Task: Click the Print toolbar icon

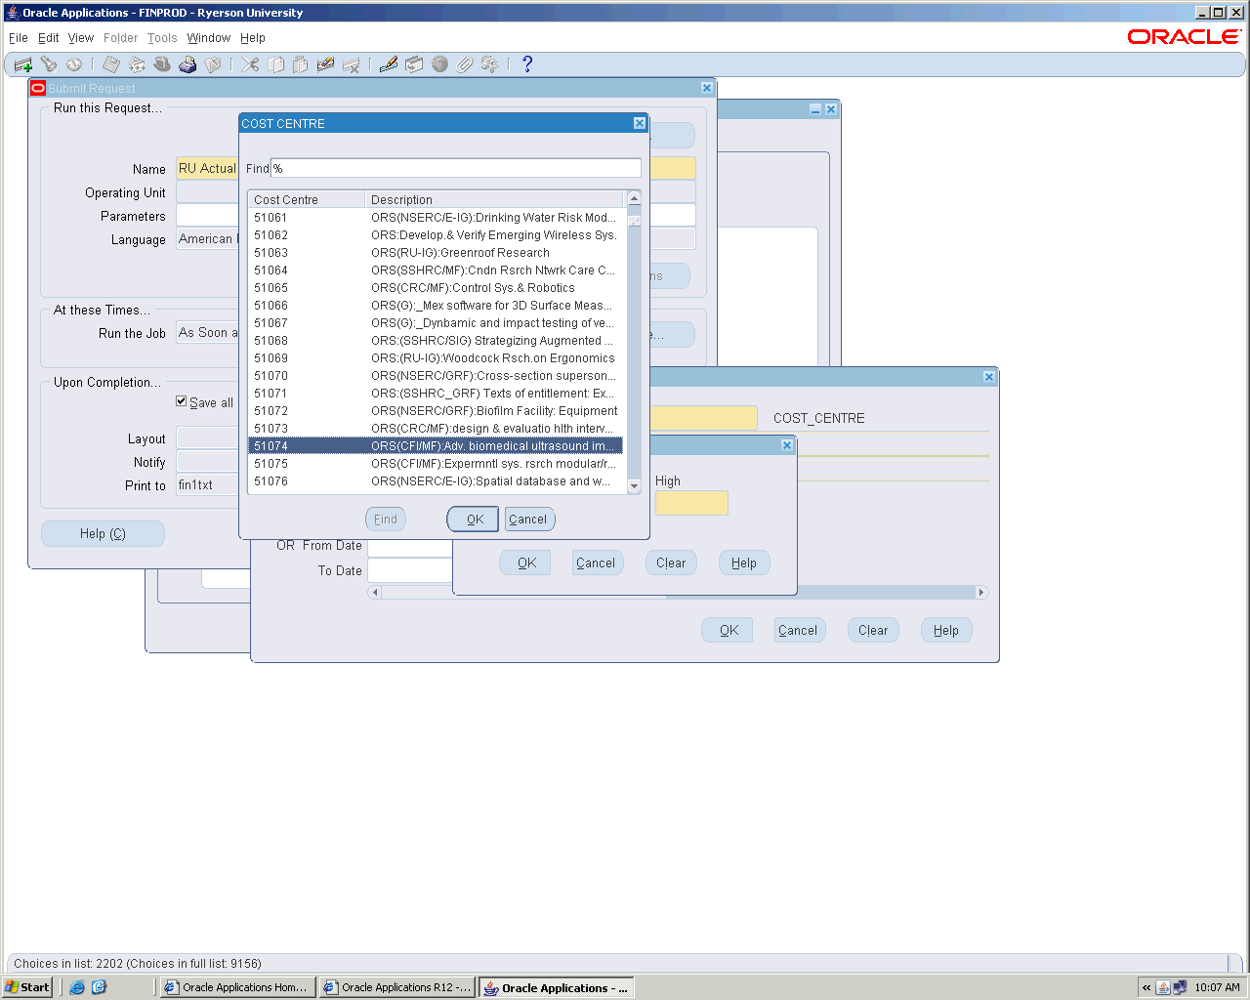Action: click(187, 64)
